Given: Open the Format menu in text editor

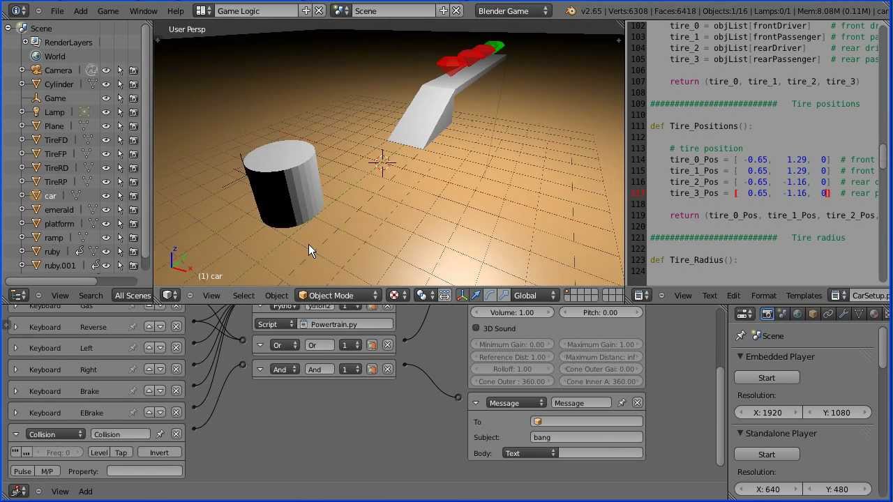Looking at the screenshot, I should [x=763, y=295].
